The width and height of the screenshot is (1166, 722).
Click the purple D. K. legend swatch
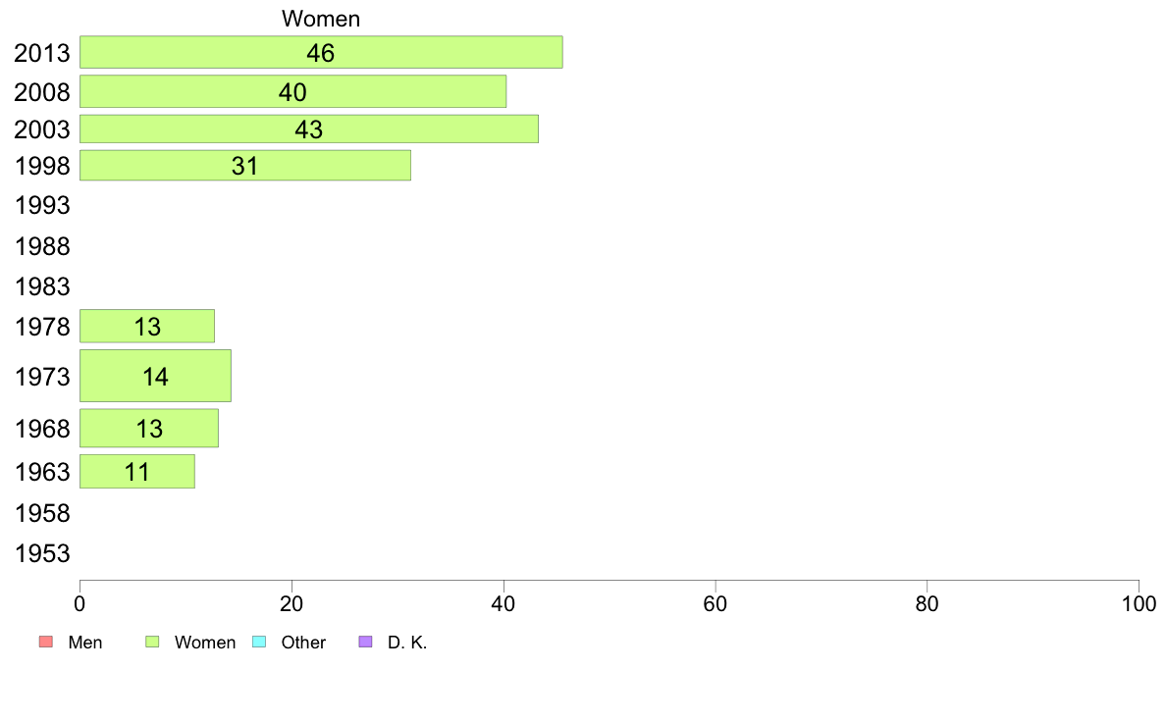[366, 643]
